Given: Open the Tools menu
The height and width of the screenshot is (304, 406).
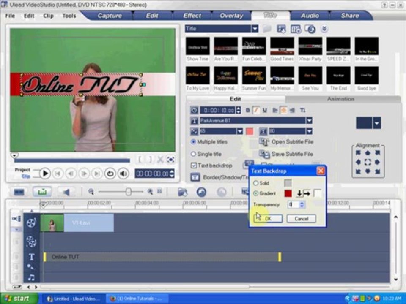Looking at the screenshot, I should (x=69, y=16).
